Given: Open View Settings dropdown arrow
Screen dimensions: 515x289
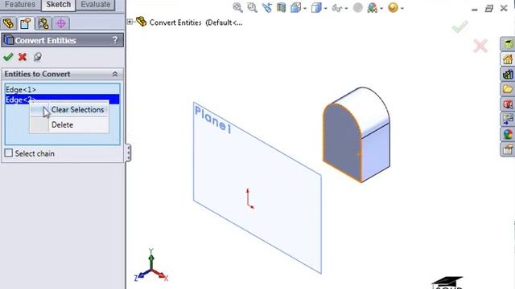Looking at the screenshot, I should click(402, 8).
